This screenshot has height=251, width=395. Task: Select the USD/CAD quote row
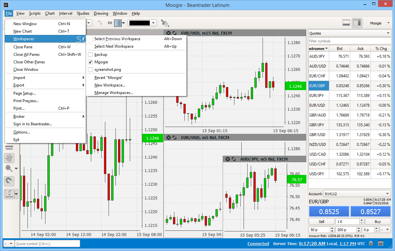coord(350,154)
